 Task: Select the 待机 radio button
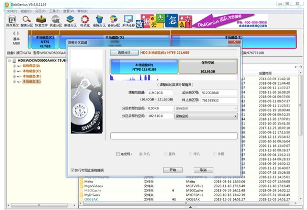click(190, 154)
